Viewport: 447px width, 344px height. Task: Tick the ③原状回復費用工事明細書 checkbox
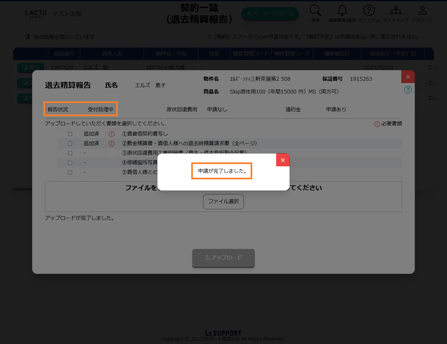(x=70, y=153)
